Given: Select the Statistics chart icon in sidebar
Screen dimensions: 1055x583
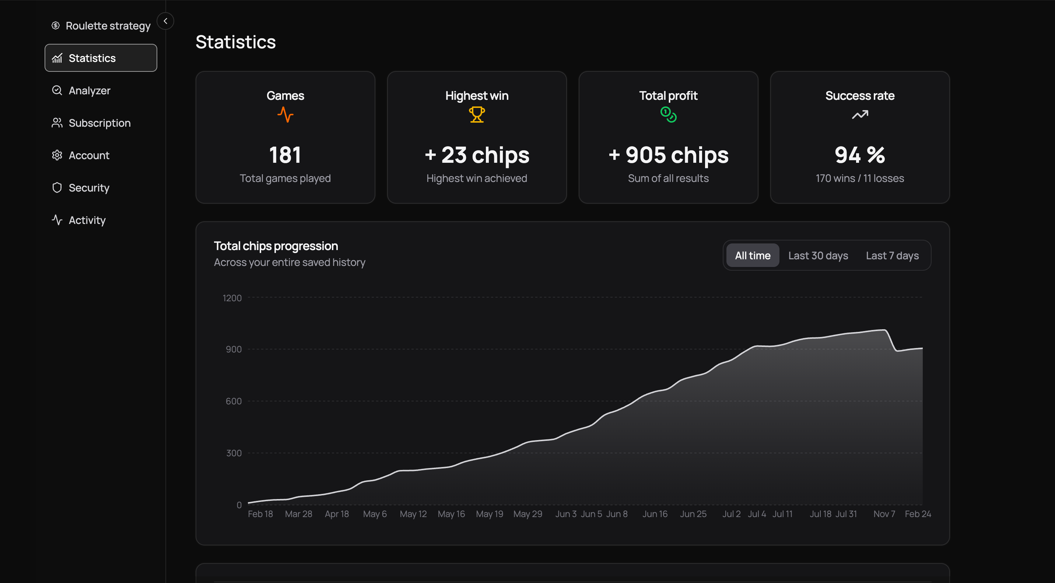Looking at the screenshot, I should (x=57, y=58).
